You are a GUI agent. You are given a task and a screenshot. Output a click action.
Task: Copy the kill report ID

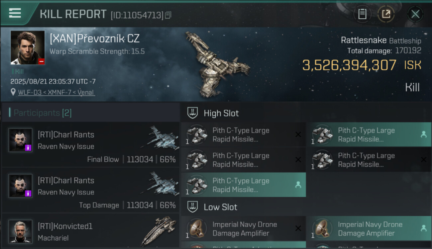(x=168, y=15)
